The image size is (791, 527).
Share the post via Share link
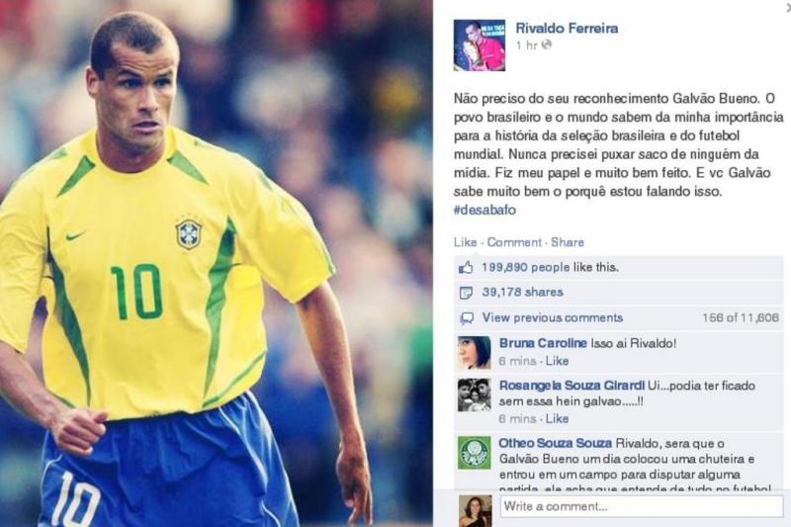[x=567, y=242]
